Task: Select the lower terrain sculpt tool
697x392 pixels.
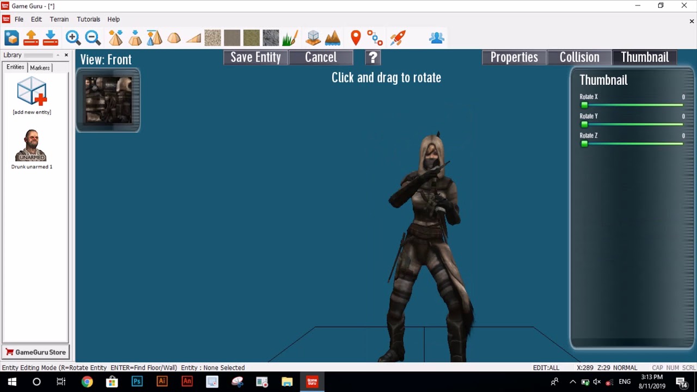Action: [x=135, y=38]
